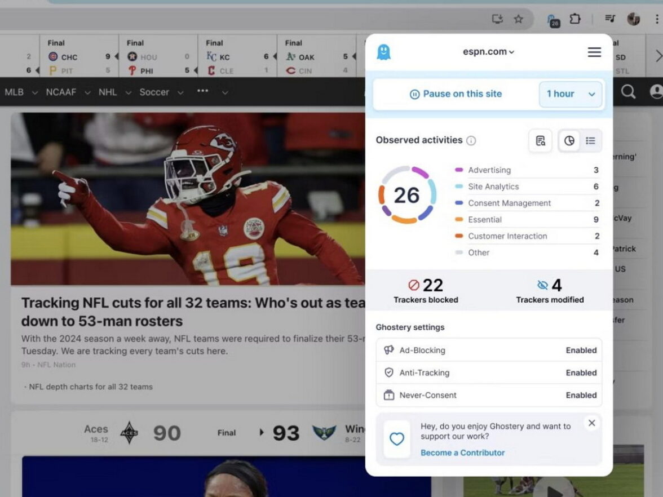Click the Ghostery ghost logo in popup
Screen dimensions: 663x497
click(383, 52)
